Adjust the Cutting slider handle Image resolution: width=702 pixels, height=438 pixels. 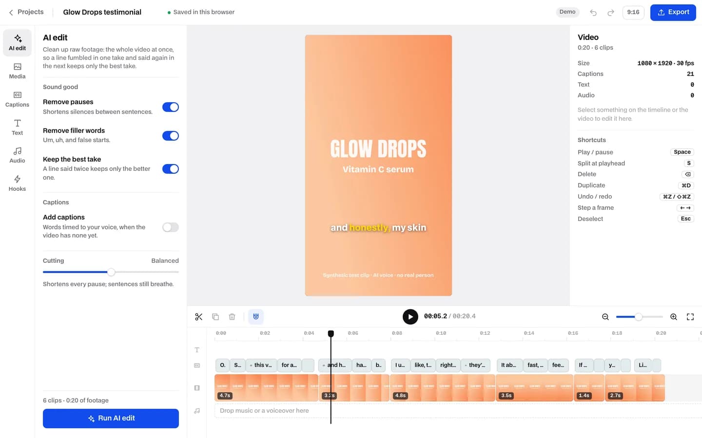[x=111, y=272]
